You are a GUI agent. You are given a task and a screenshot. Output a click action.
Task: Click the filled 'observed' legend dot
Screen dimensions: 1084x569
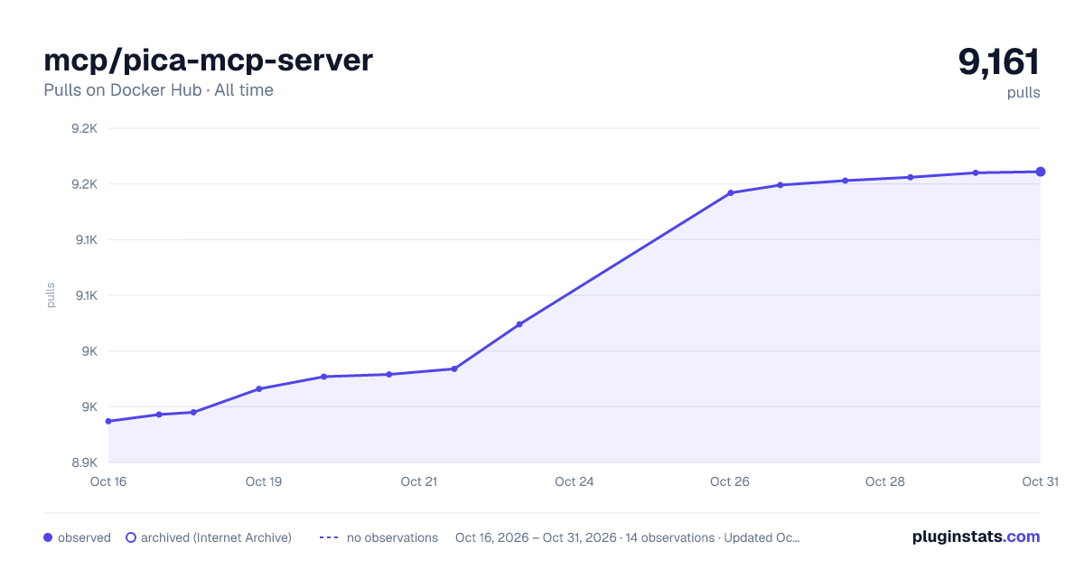point(48,537)
